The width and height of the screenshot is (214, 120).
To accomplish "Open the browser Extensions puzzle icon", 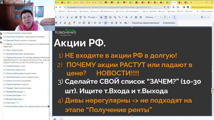I will pos(178,7).
